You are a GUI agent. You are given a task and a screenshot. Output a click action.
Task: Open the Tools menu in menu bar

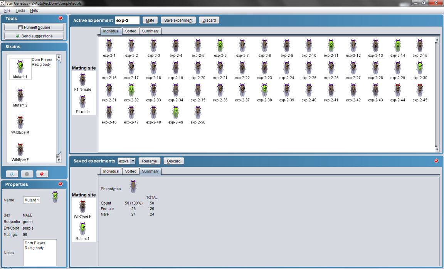pos(20,10)
